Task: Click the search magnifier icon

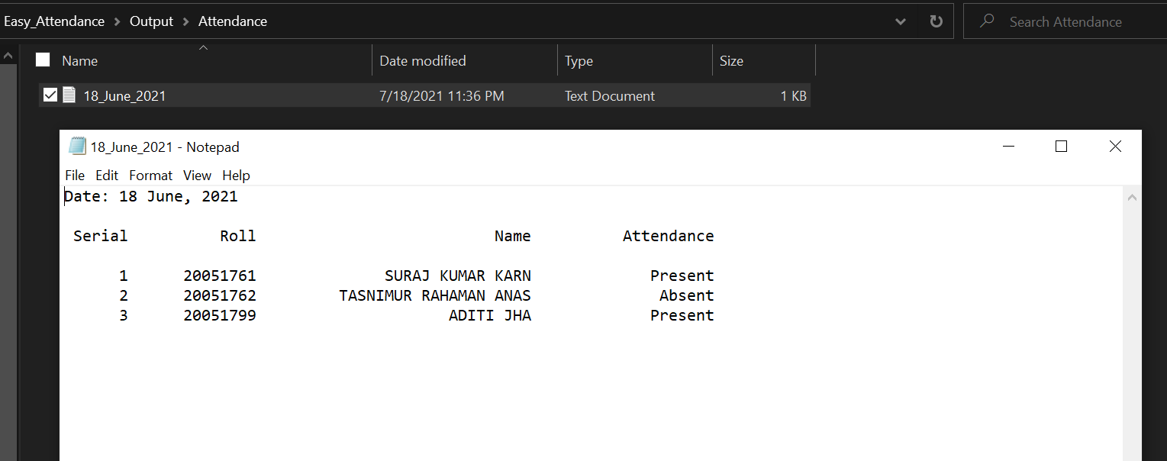Action: [987, 21]
